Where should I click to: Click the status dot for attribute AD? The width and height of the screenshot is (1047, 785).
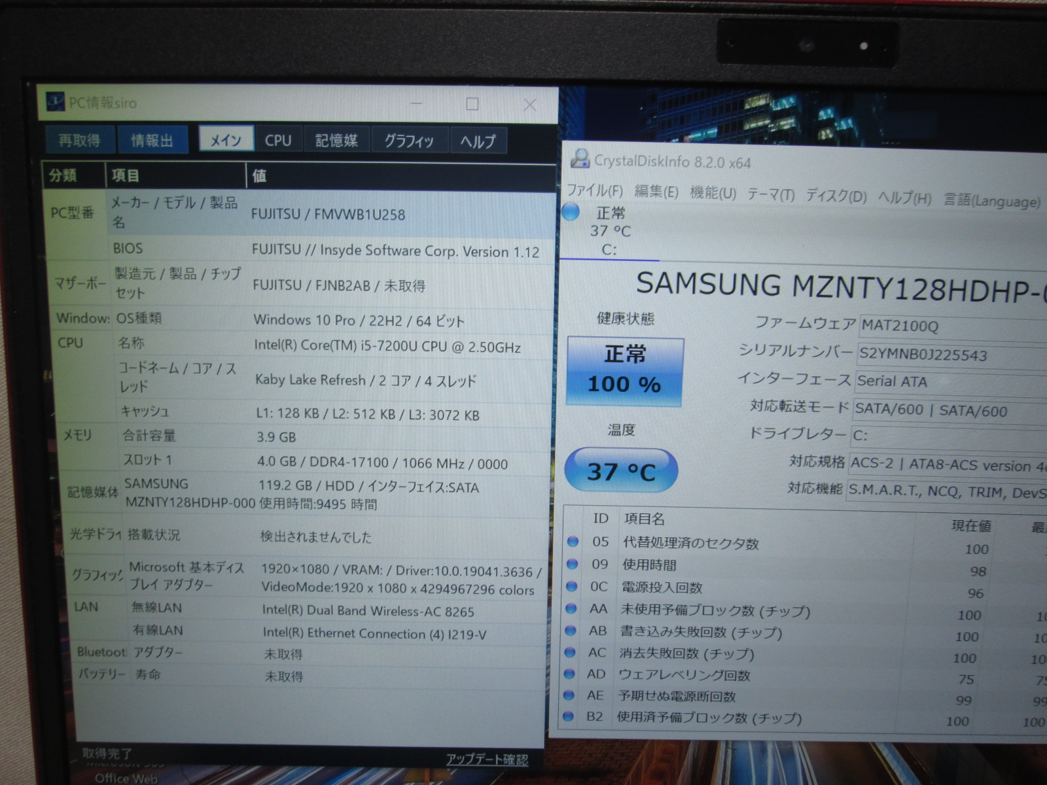coord(569,674)
